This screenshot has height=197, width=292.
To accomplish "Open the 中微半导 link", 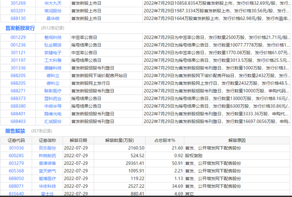I will tap(53, 106).
